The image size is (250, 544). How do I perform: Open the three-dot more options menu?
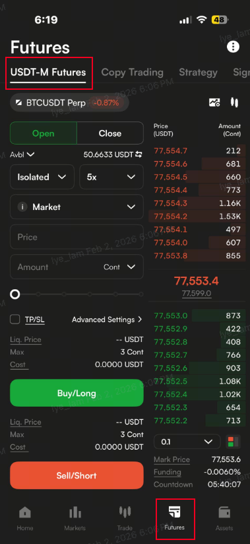[233, 47]
